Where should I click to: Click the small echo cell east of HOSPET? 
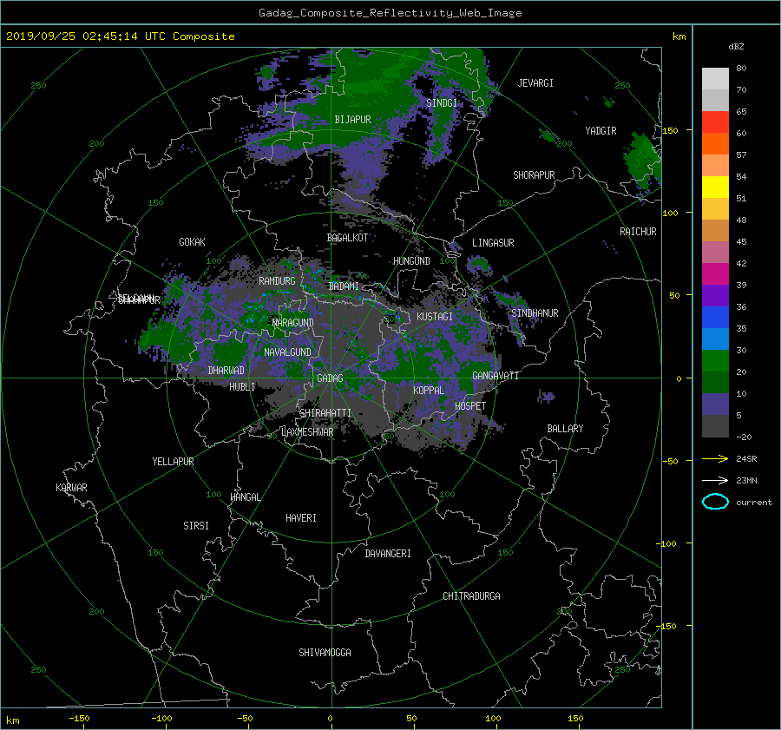pos(547,398)
